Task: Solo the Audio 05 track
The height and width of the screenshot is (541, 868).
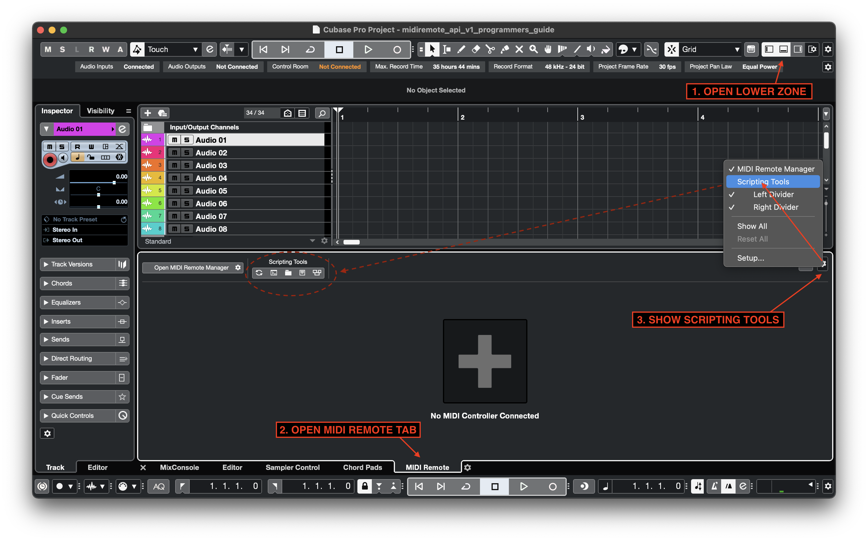Action: pos(186,191)
